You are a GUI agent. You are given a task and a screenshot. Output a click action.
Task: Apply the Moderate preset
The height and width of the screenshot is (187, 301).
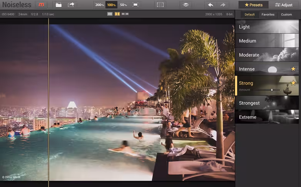coord(267,55)
